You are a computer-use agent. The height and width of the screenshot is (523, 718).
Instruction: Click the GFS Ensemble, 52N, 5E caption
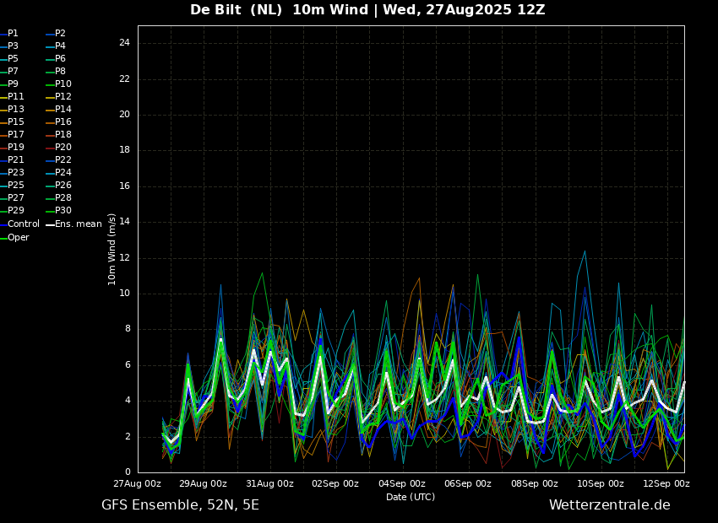(180, 505)
